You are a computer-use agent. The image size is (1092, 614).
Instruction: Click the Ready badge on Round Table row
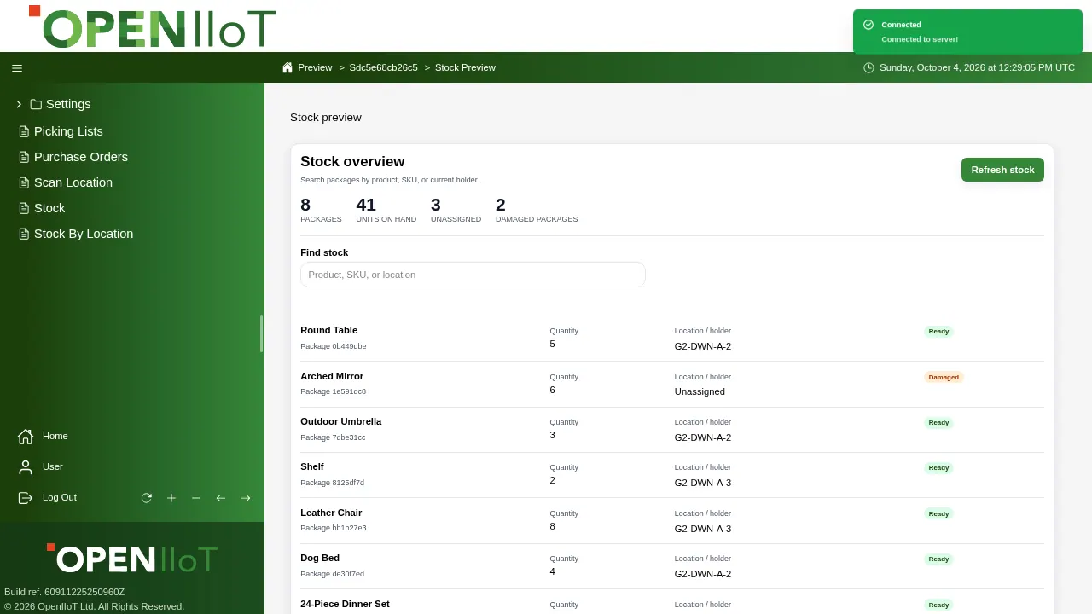click(x=938, y=331)
